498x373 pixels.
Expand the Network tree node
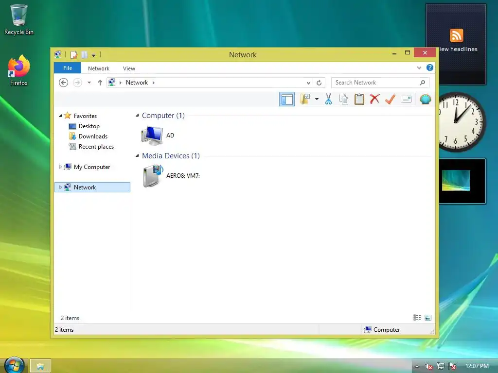(x=60, y=187)
